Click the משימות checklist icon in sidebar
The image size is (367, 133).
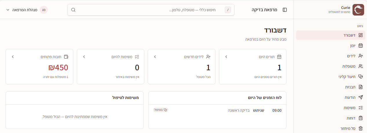coord(361,108)
